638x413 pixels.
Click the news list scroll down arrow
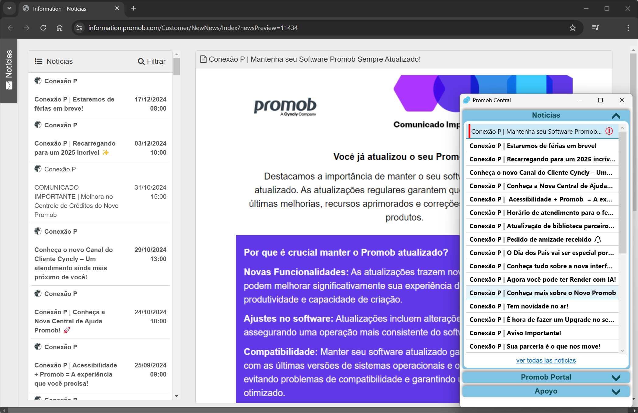[176, 396]
